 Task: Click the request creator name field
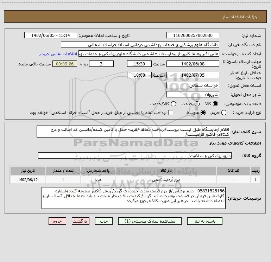[x=149, y=54]
